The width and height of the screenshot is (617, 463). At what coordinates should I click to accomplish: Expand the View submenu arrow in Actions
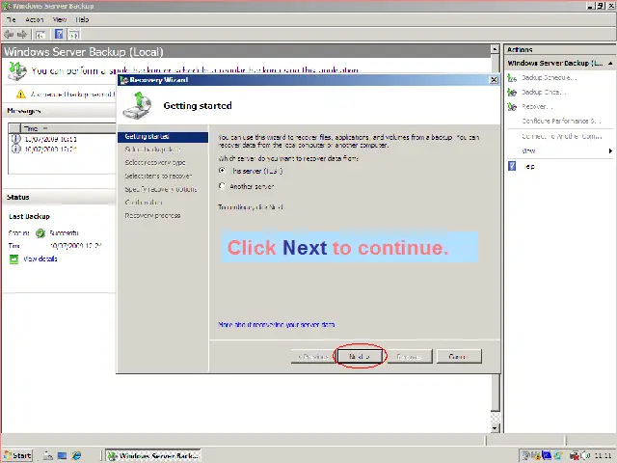[x=610, y=150]
